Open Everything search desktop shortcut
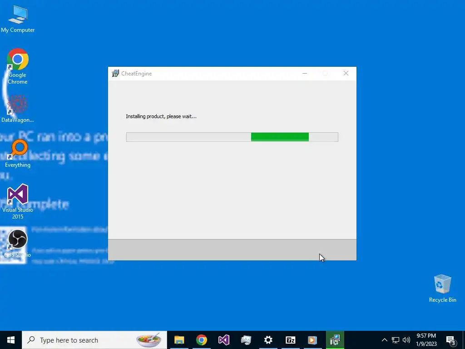465x349 pixels. 18,154
